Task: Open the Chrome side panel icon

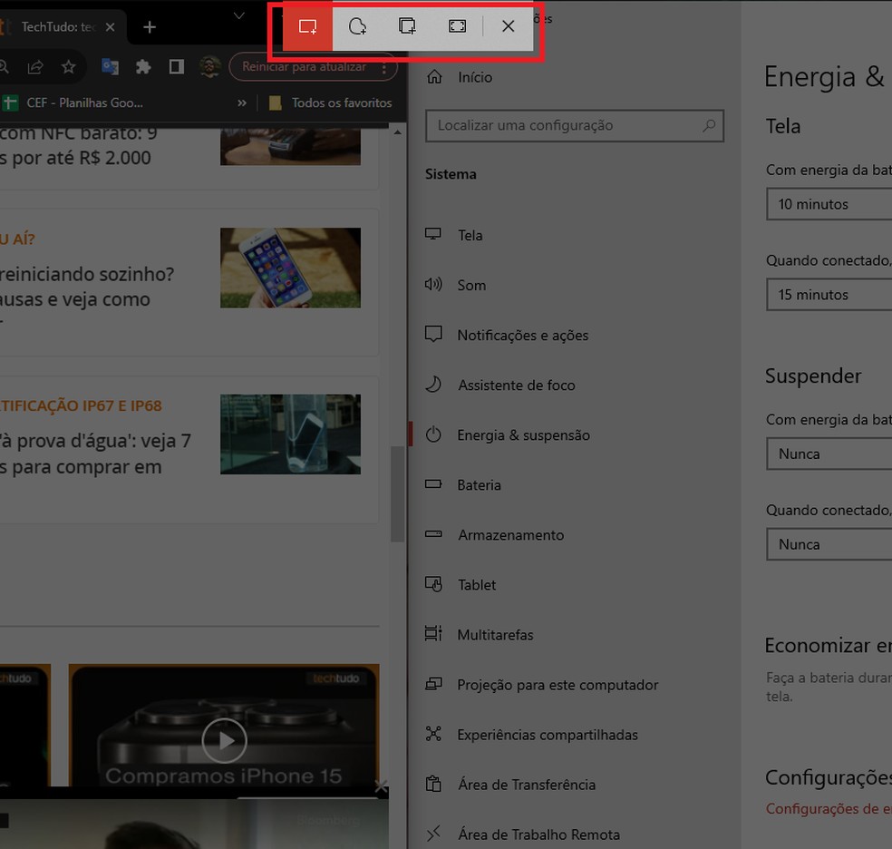Action: point(177,66)
